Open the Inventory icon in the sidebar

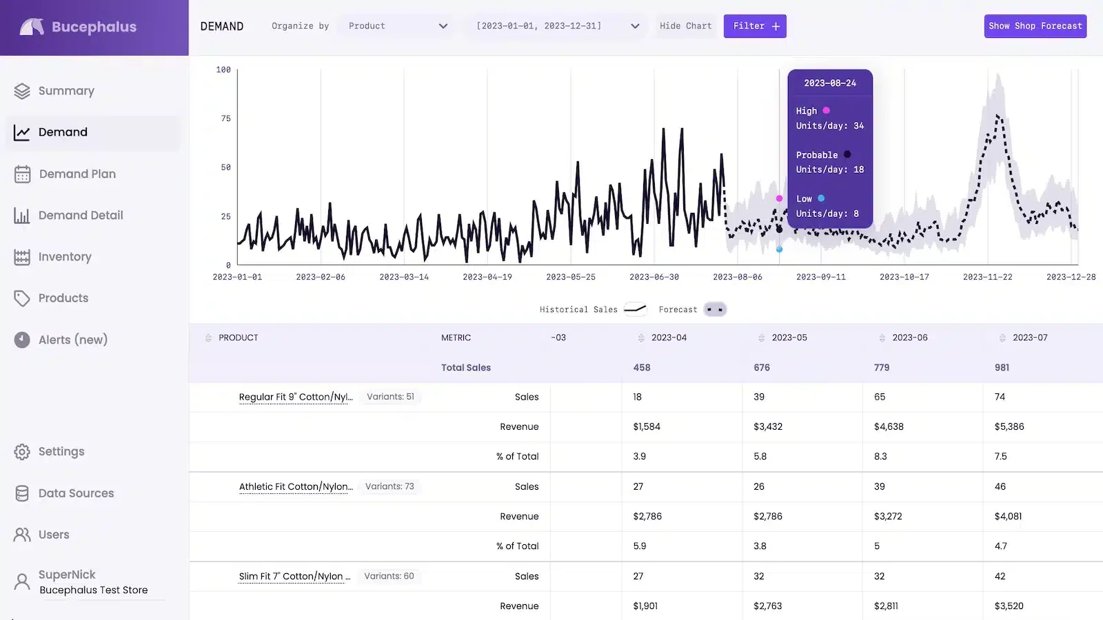22,257
